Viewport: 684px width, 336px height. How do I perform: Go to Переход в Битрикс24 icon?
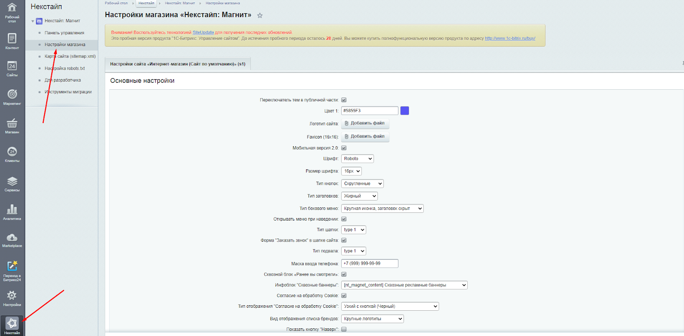(x=12, y=265)
